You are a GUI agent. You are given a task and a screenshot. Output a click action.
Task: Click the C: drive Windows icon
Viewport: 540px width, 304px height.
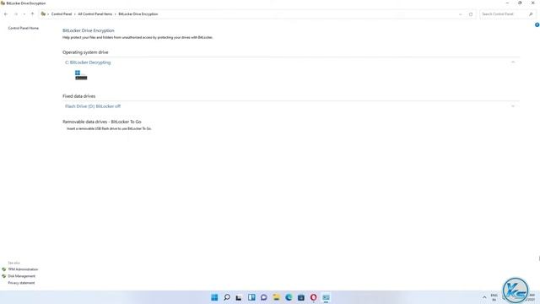click(x=81, y=75)
